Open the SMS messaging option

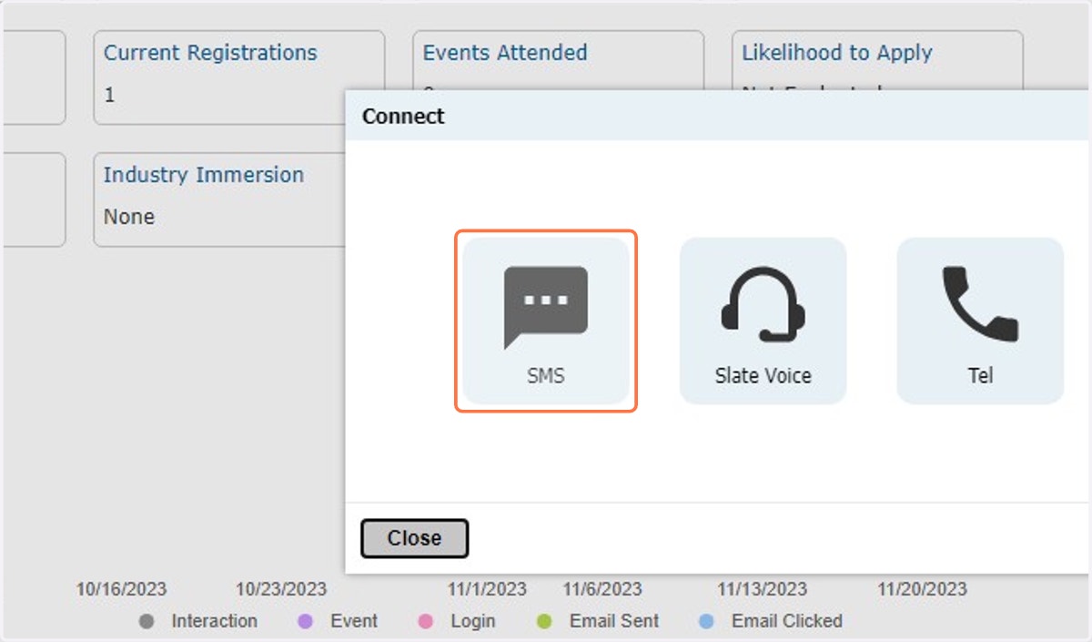pyautogui.click(x=546, y=321)
